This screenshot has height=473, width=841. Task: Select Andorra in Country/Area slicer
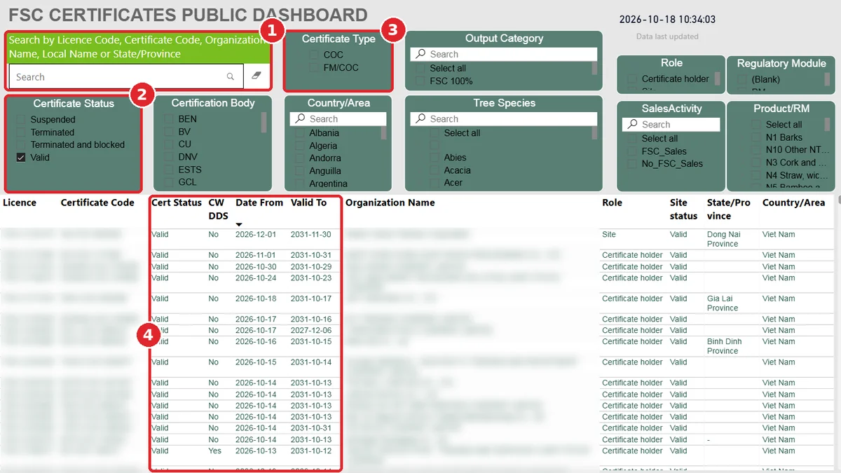pyautogui.click(x=300, y=158)
